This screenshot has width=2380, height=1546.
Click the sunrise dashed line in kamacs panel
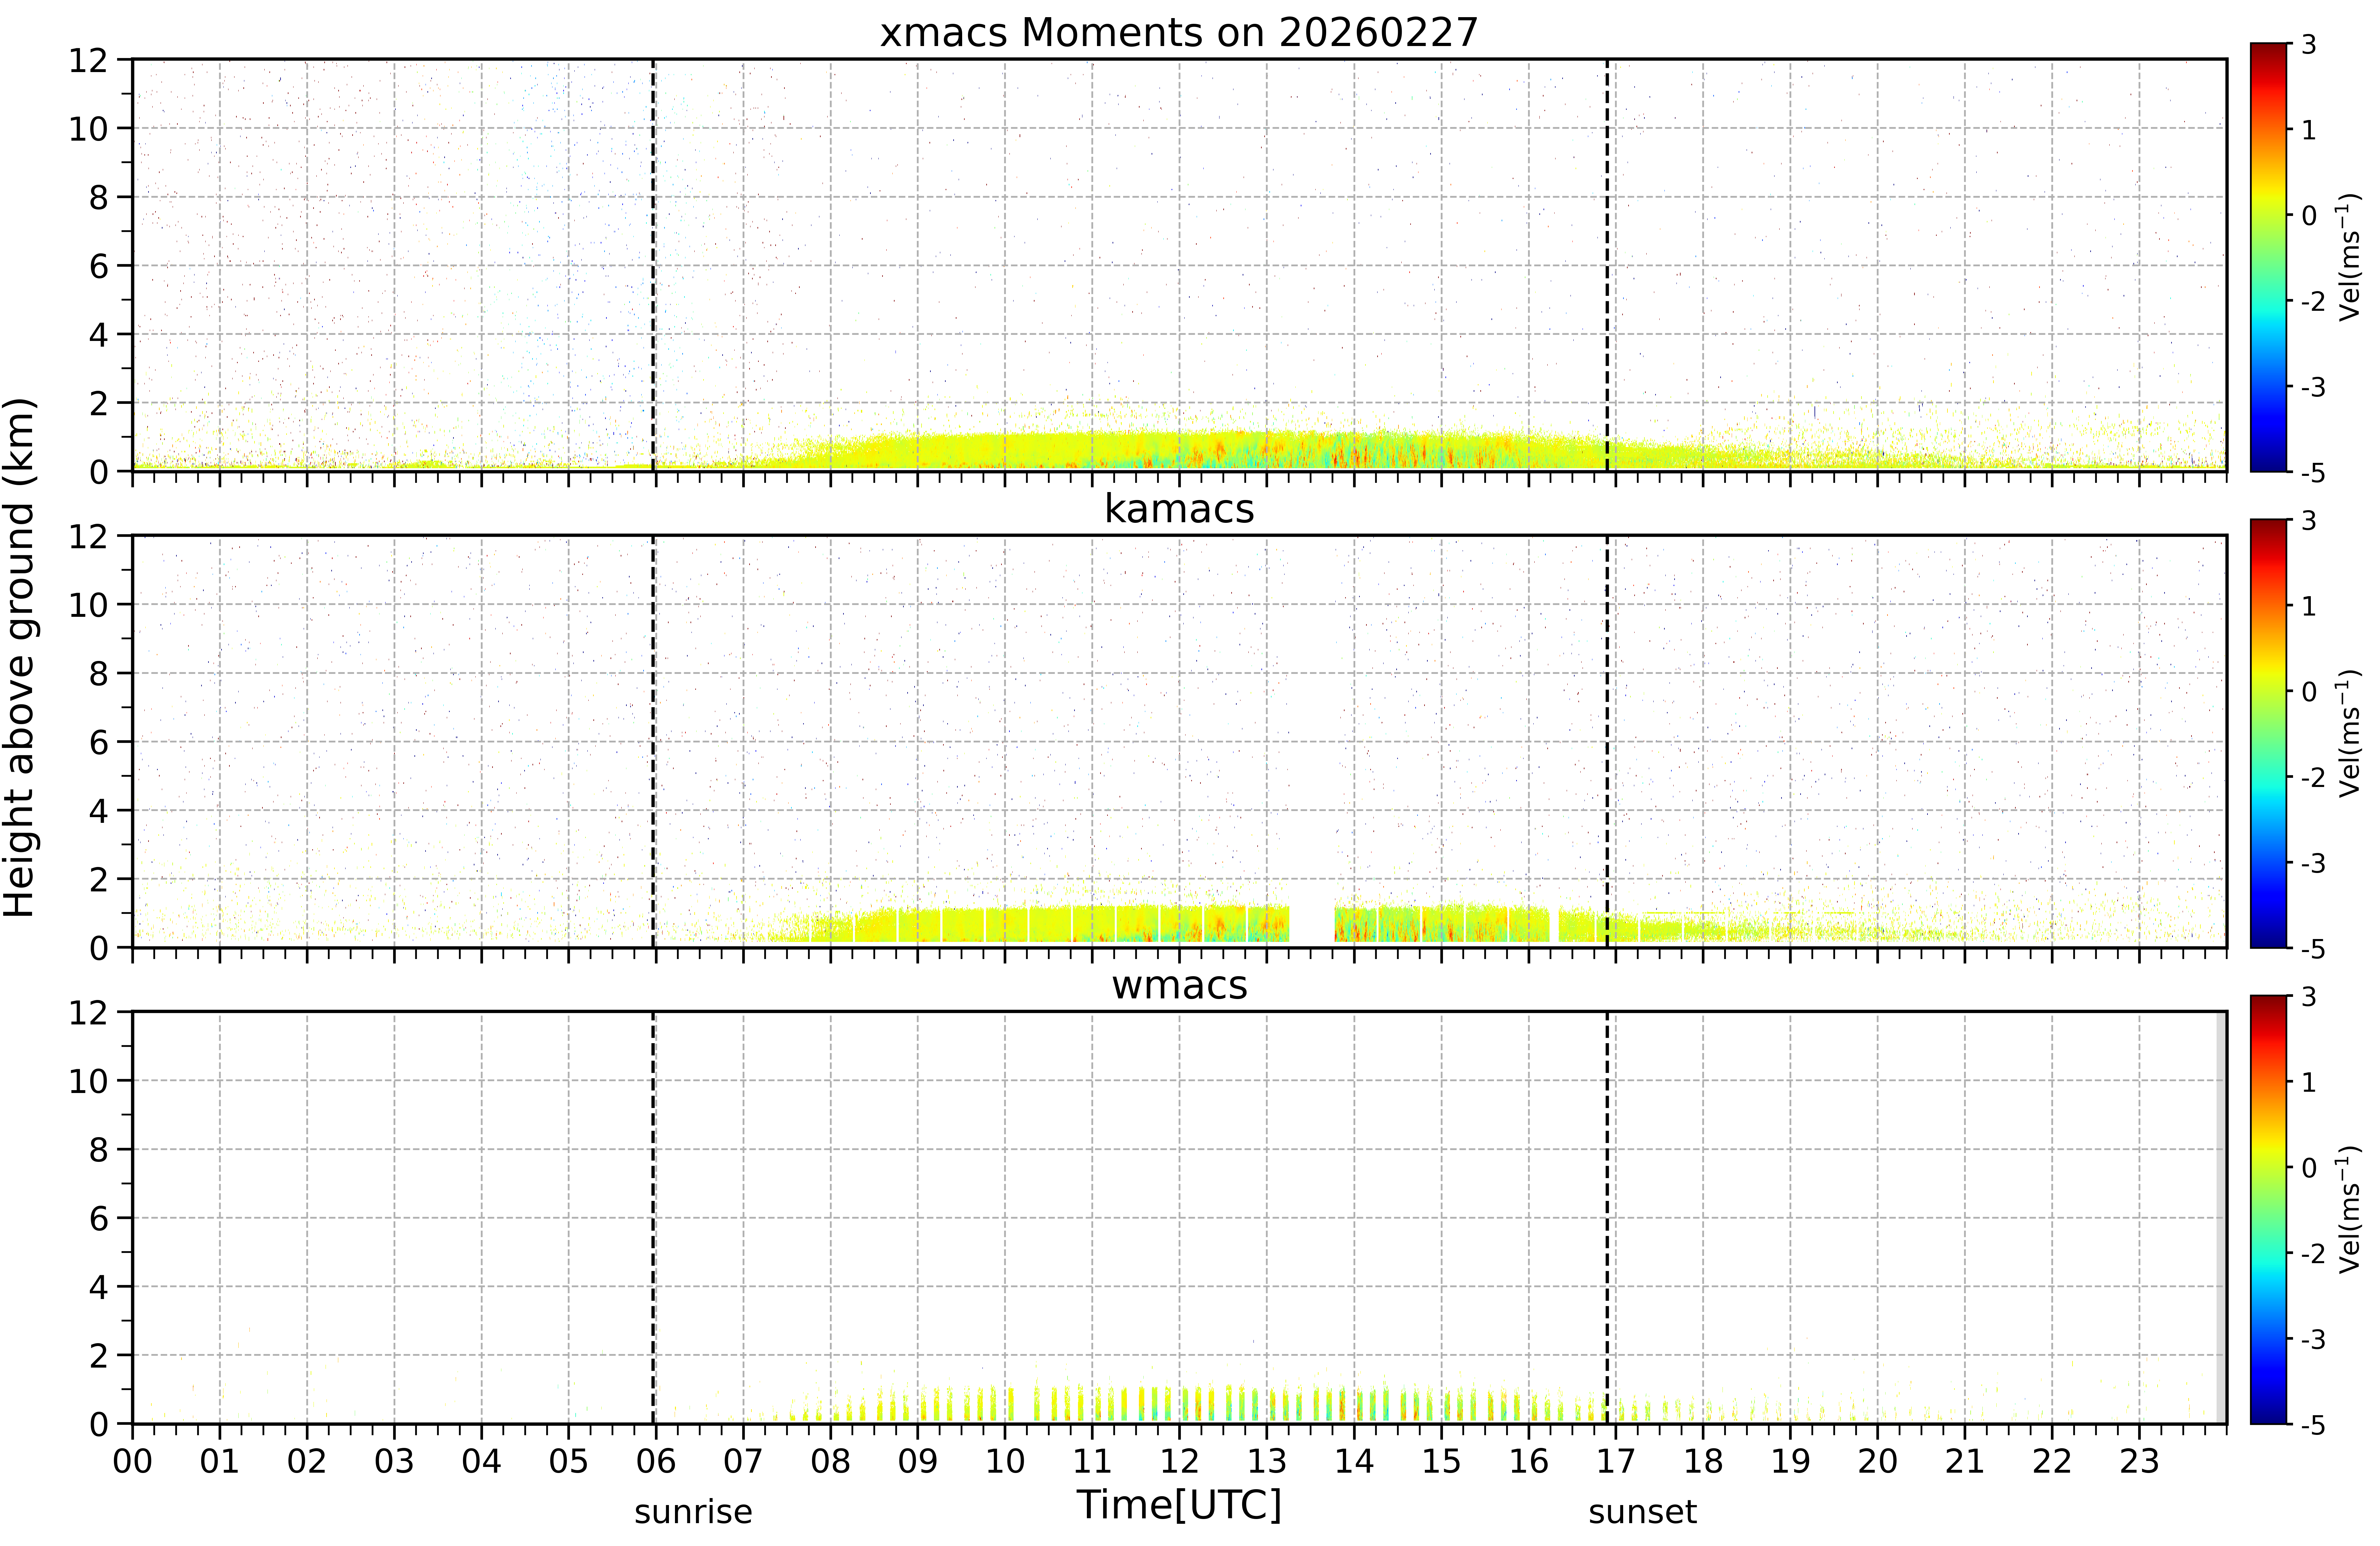coord(653,742)
